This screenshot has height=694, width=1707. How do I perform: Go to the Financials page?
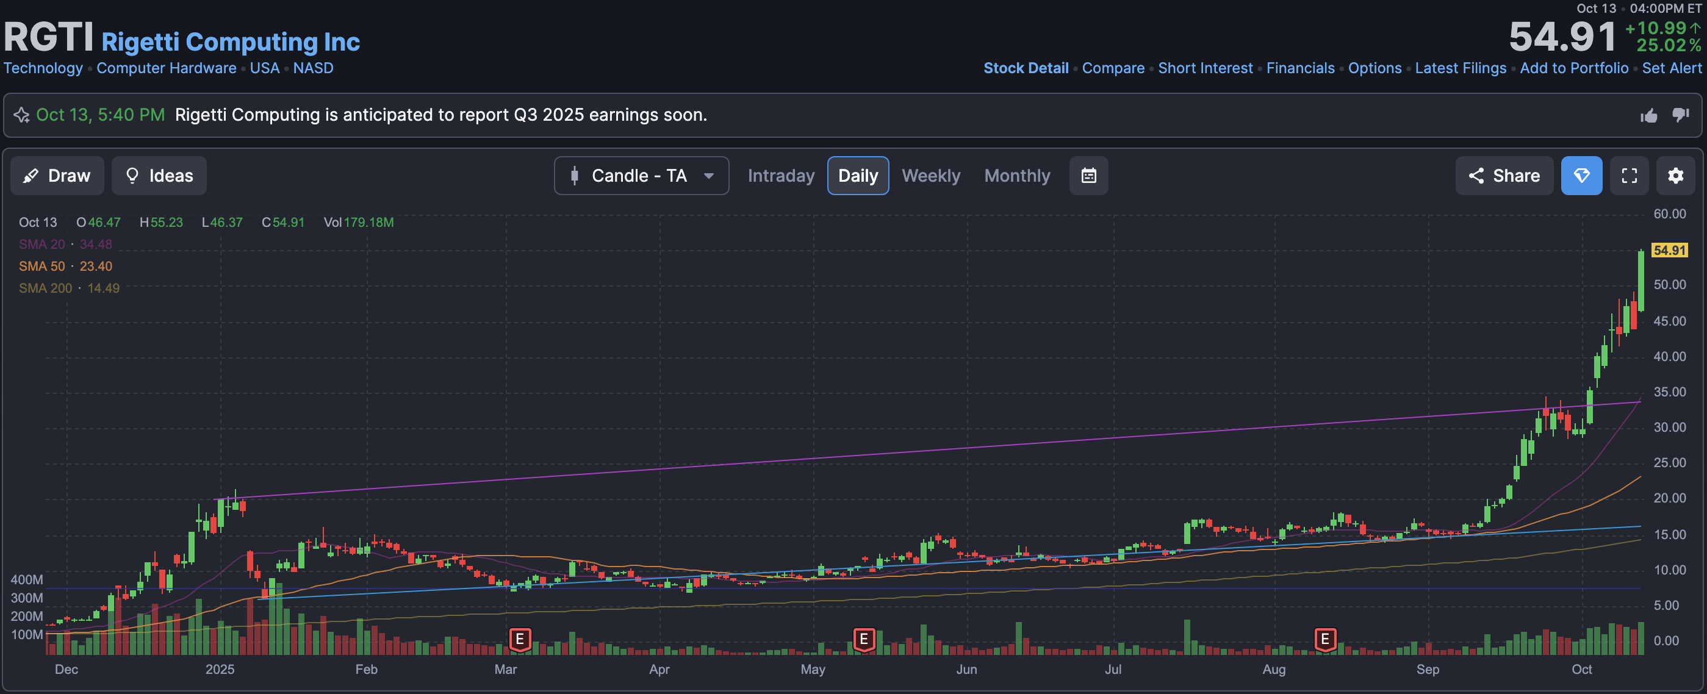[x=1300, y=68]
